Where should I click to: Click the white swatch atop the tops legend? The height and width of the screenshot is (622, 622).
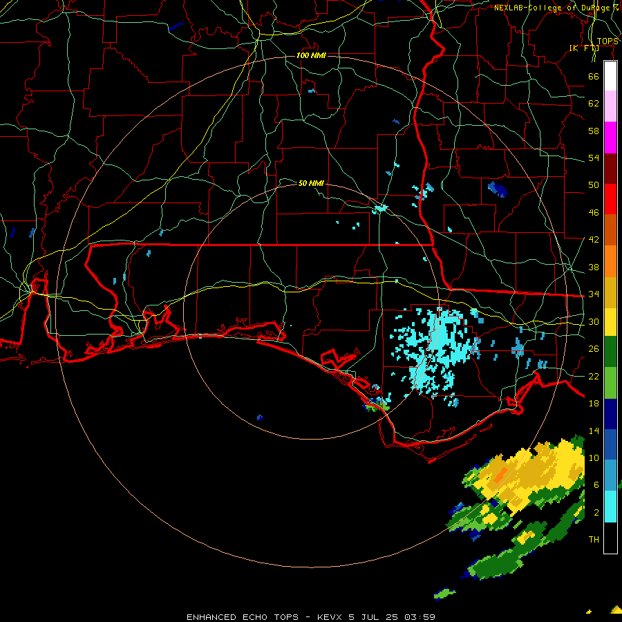pyautogui.click(x=610, y=76)
